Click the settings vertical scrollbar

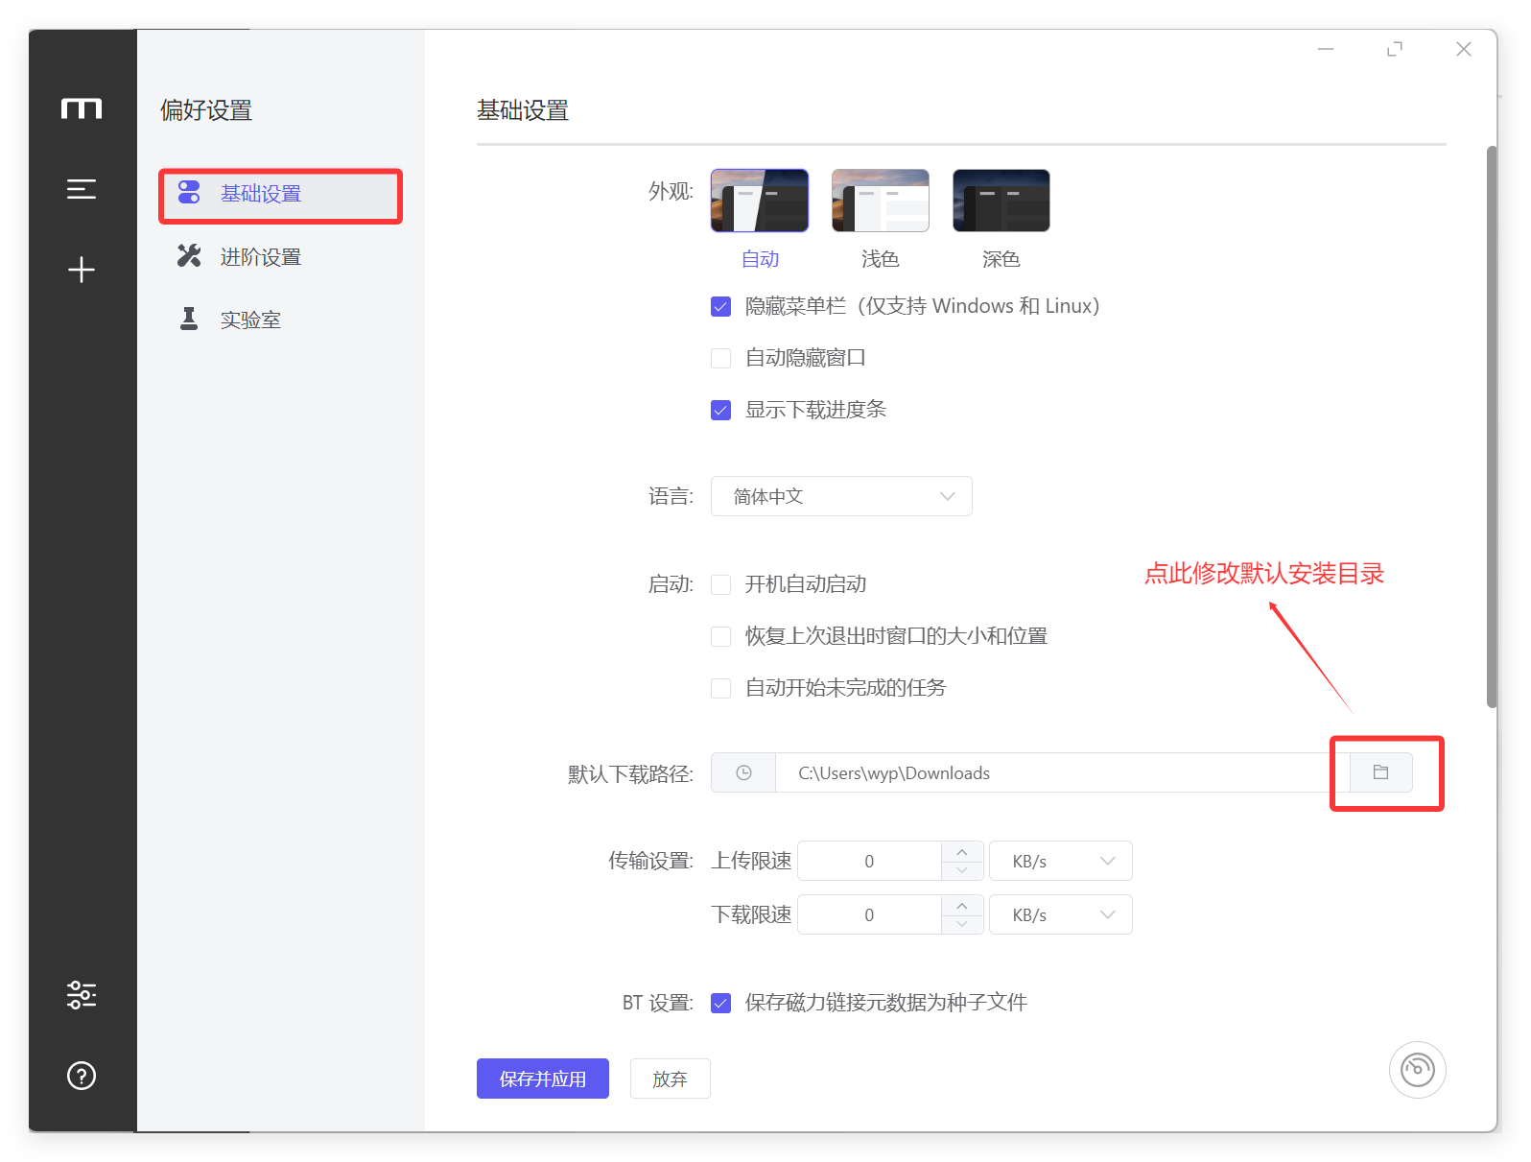(1492, 426)
